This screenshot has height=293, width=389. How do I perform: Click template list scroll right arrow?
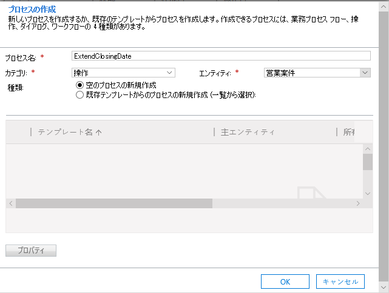358,203
